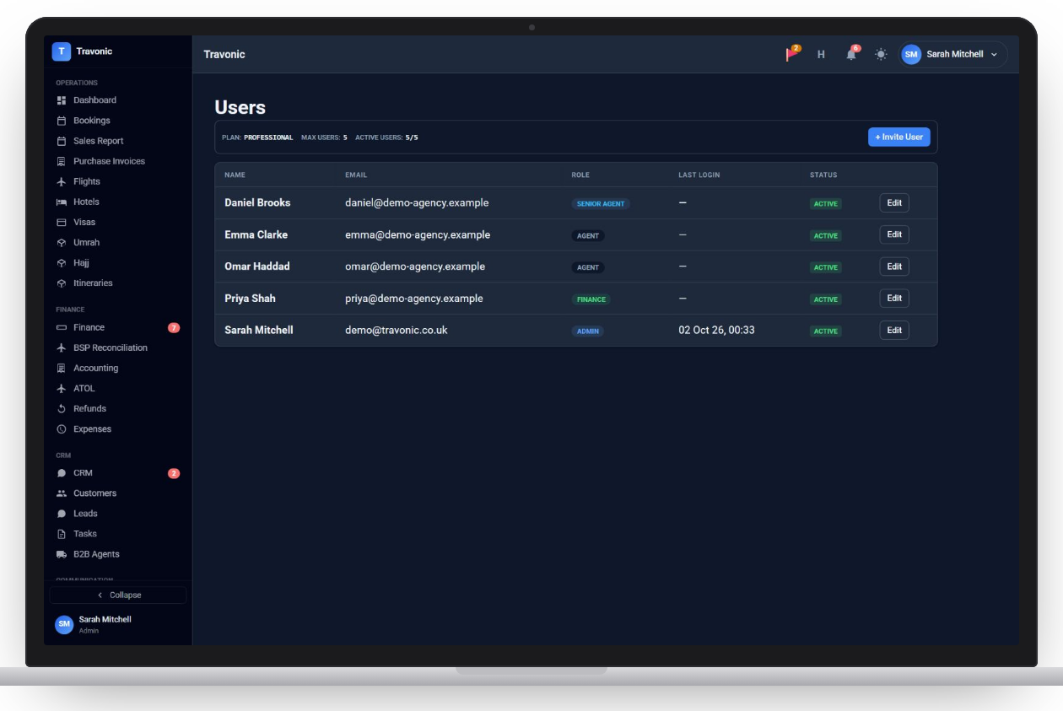Screen dimensions: 1063x711
Task: Edit Emma Clarke user
Action: pos(894,234)
